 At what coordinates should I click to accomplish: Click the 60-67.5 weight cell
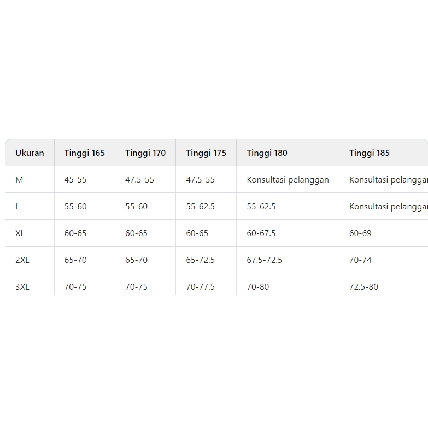[261, 233]
